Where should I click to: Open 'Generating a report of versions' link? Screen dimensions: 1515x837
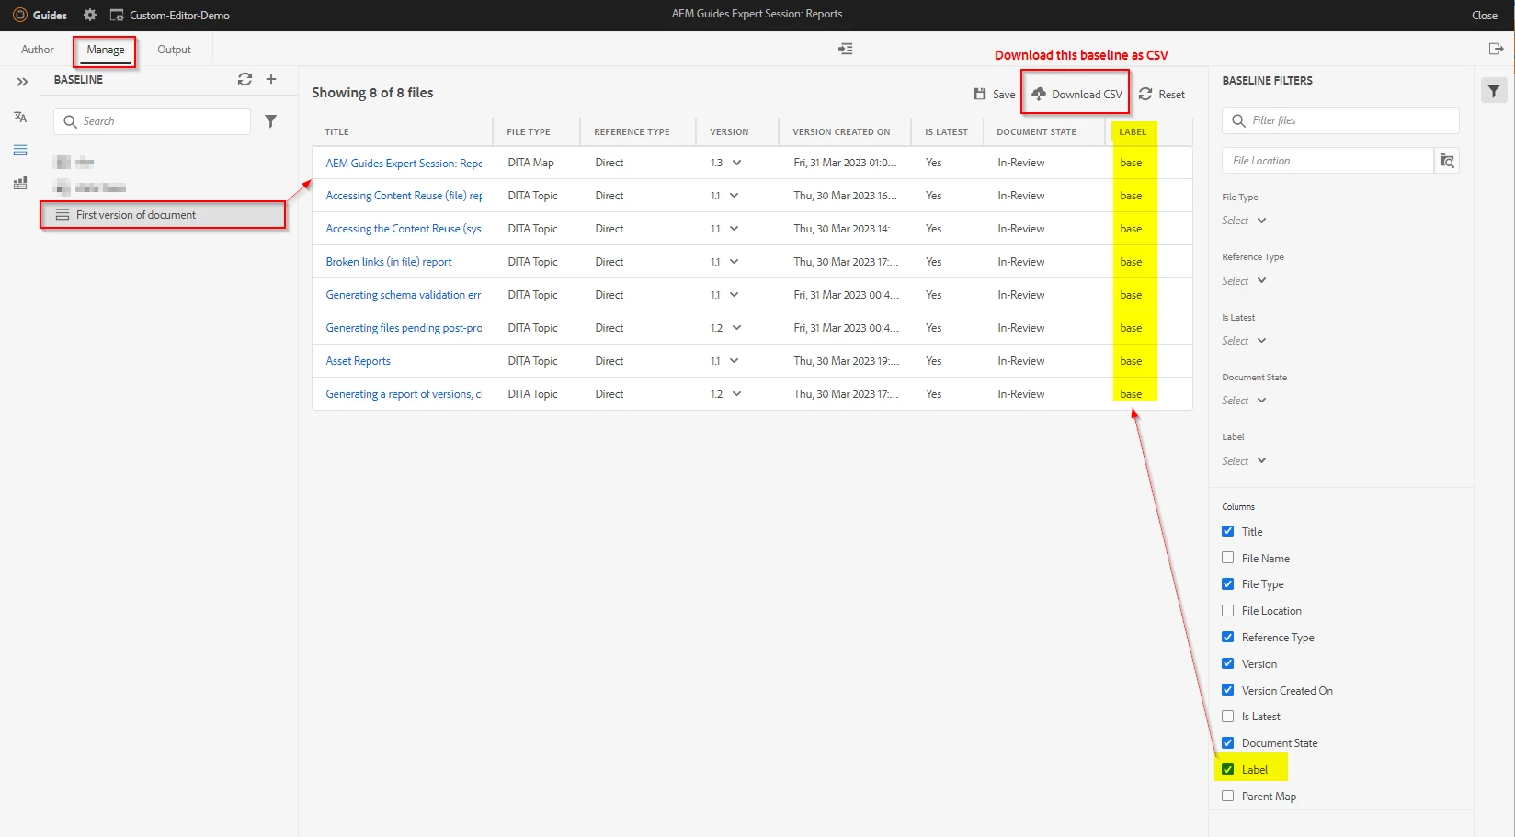point(404,394)
